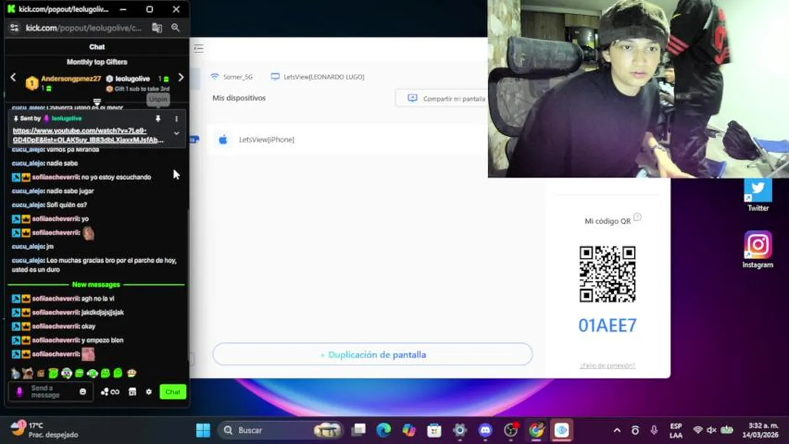Open the weather widget showing 17°C
The width and height of the screenshot is (789, 444).
pos(44,430)
